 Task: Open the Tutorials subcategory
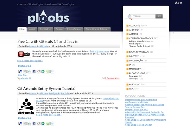[133, 79]
